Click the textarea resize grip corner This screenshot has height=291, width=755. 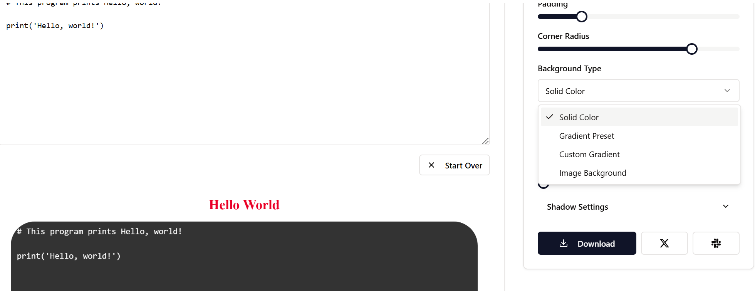tap(485, 141)
